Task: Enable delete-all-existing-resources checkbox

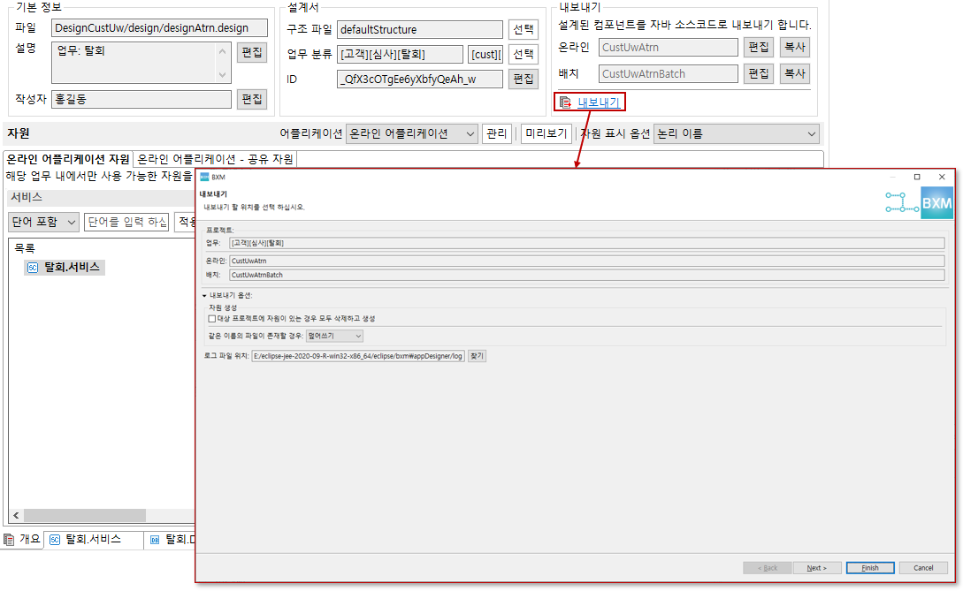Action: [x=211, y=318]
